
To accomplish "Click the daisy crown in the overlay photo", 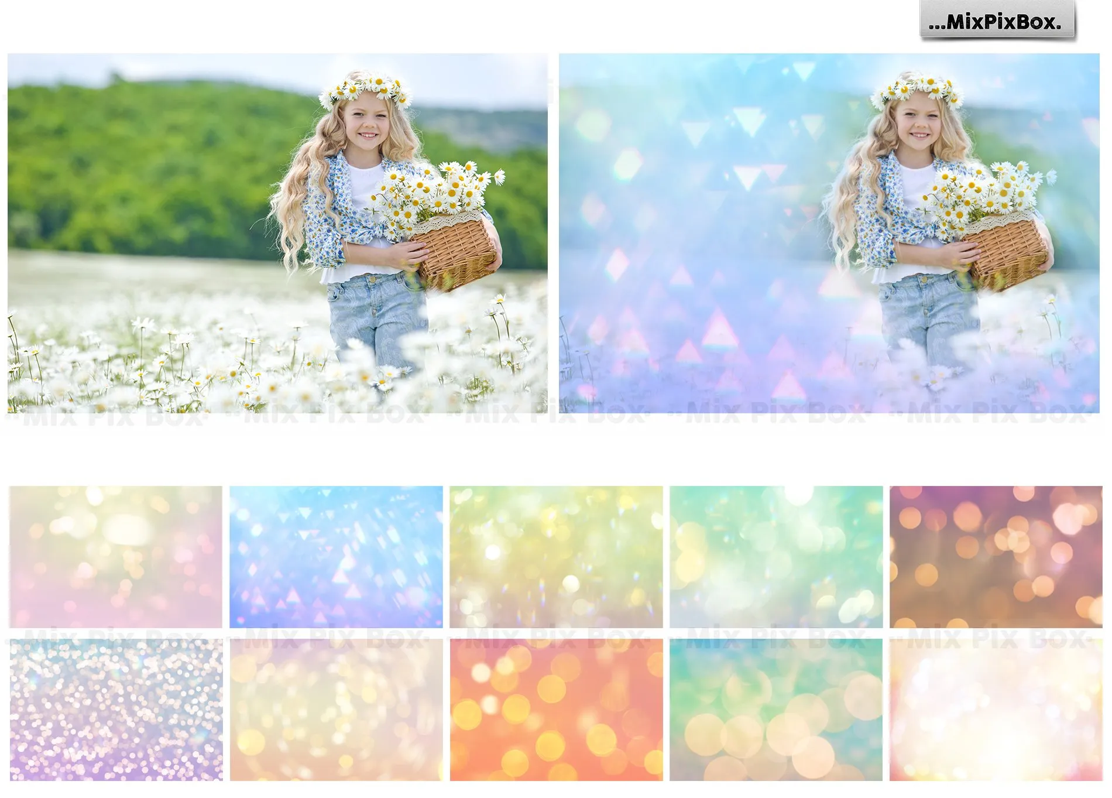I will (x=916, y=88).
